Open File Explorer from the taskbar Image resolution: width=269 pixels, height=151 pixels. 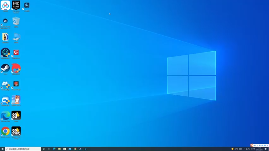coord(60,149)
